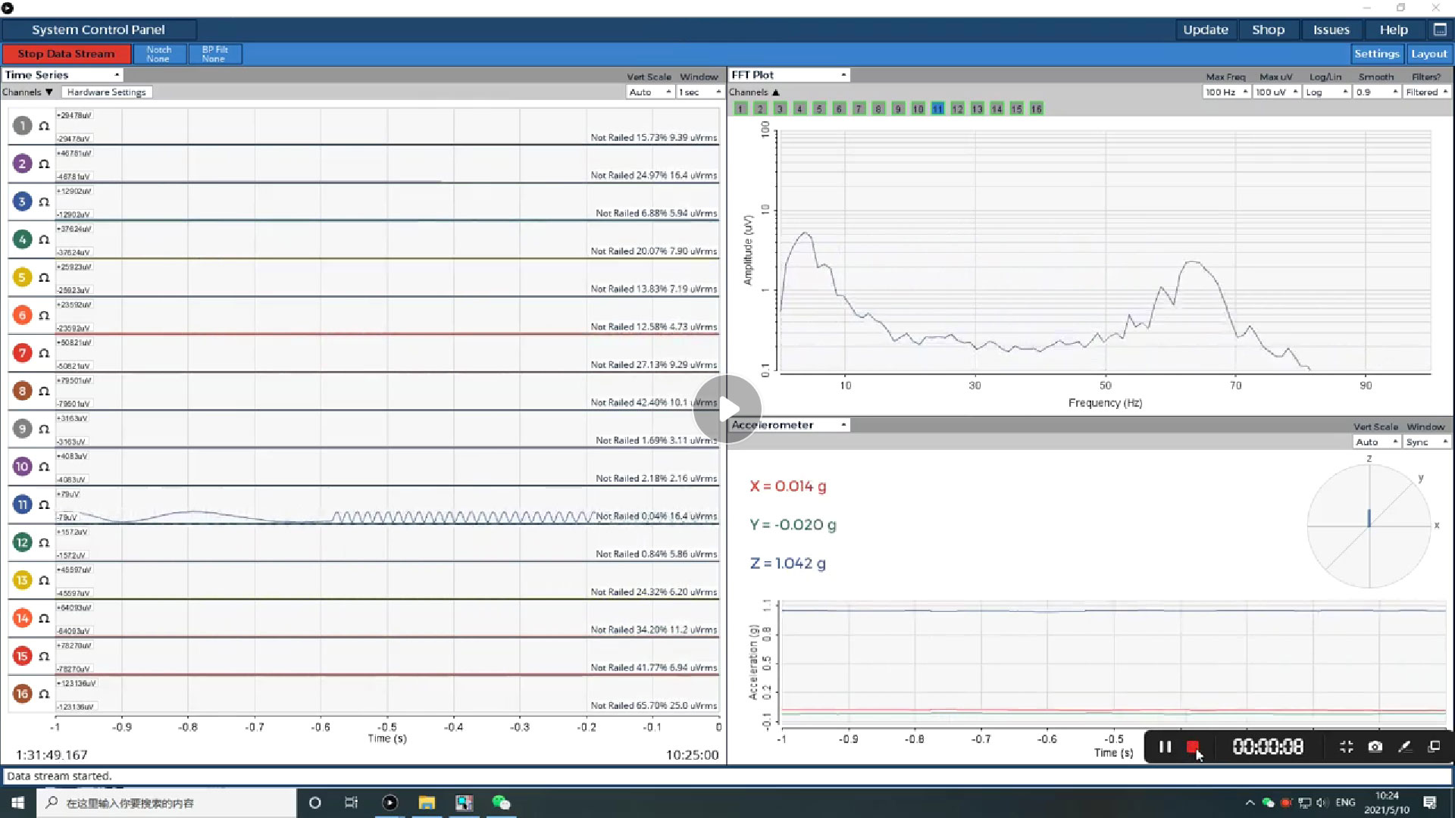Click channel 11 impedance ohm icon

44,505
